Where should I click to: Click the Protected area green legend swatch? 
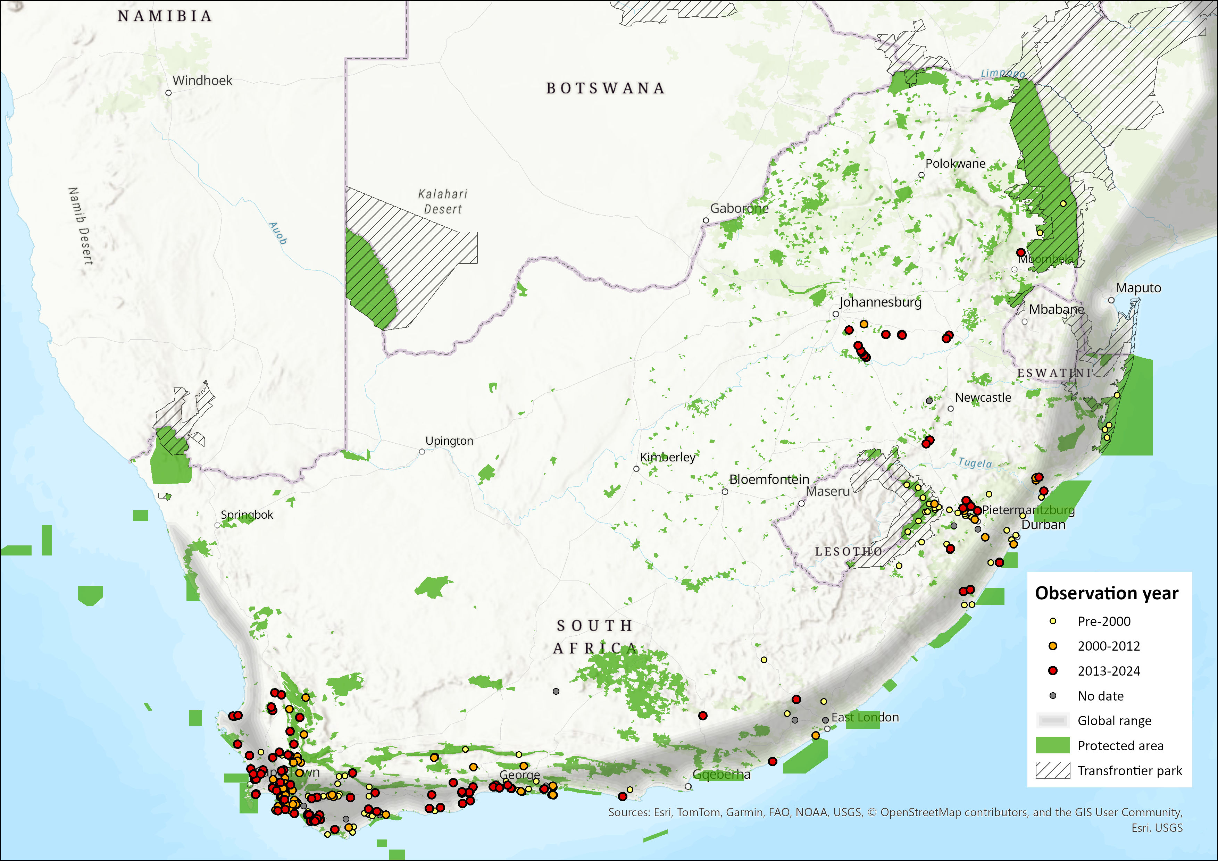coord(1052,745)
